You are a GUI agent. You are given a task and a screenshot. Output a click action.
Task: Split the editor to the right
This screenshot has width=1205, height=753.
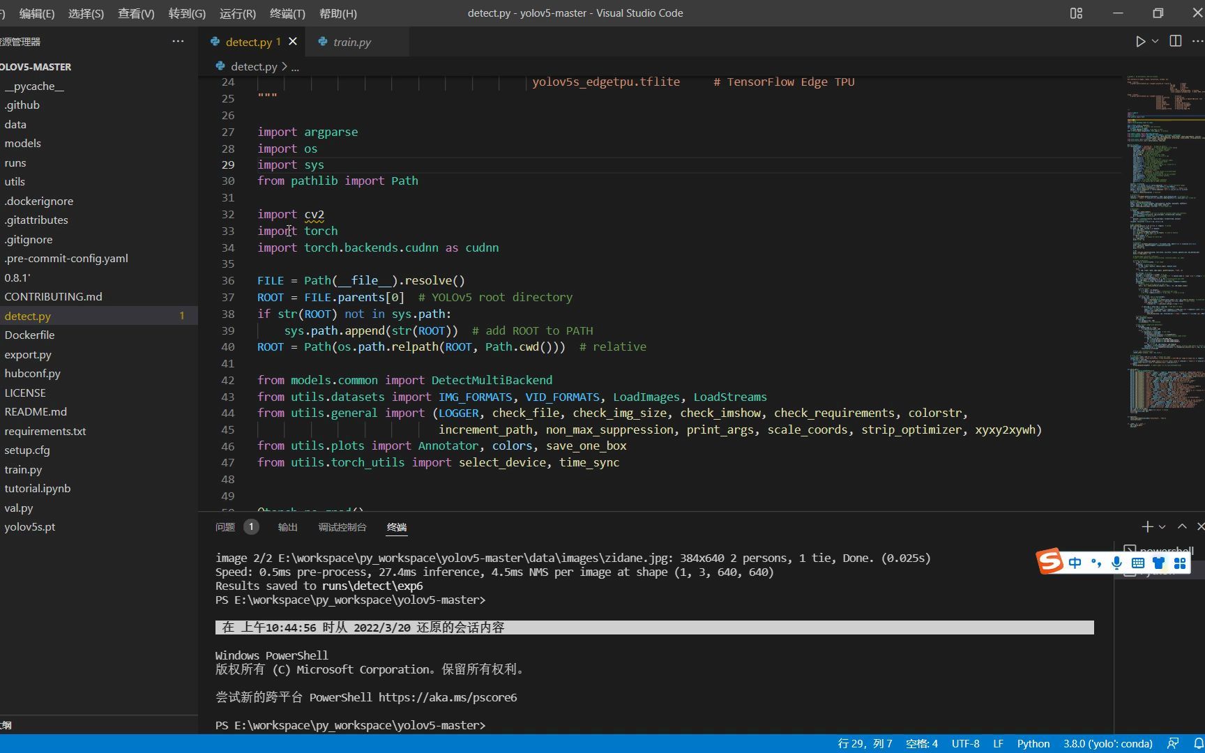point(1176,42)
